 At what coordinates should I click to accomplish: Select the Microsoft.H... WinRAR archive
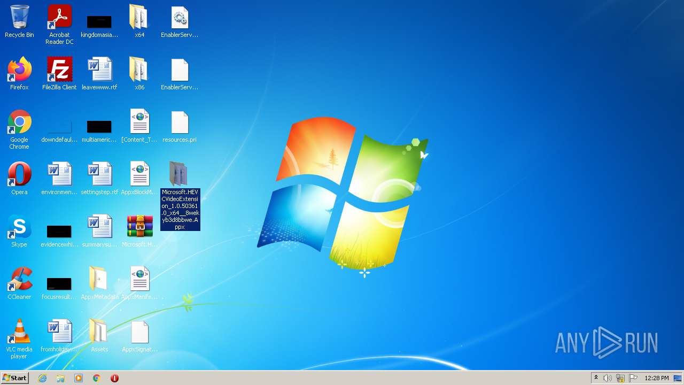[x=139, y=231]
